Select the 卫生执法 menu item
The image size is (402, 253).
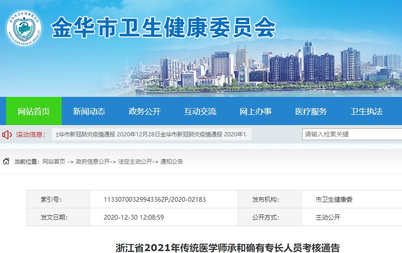366,111
